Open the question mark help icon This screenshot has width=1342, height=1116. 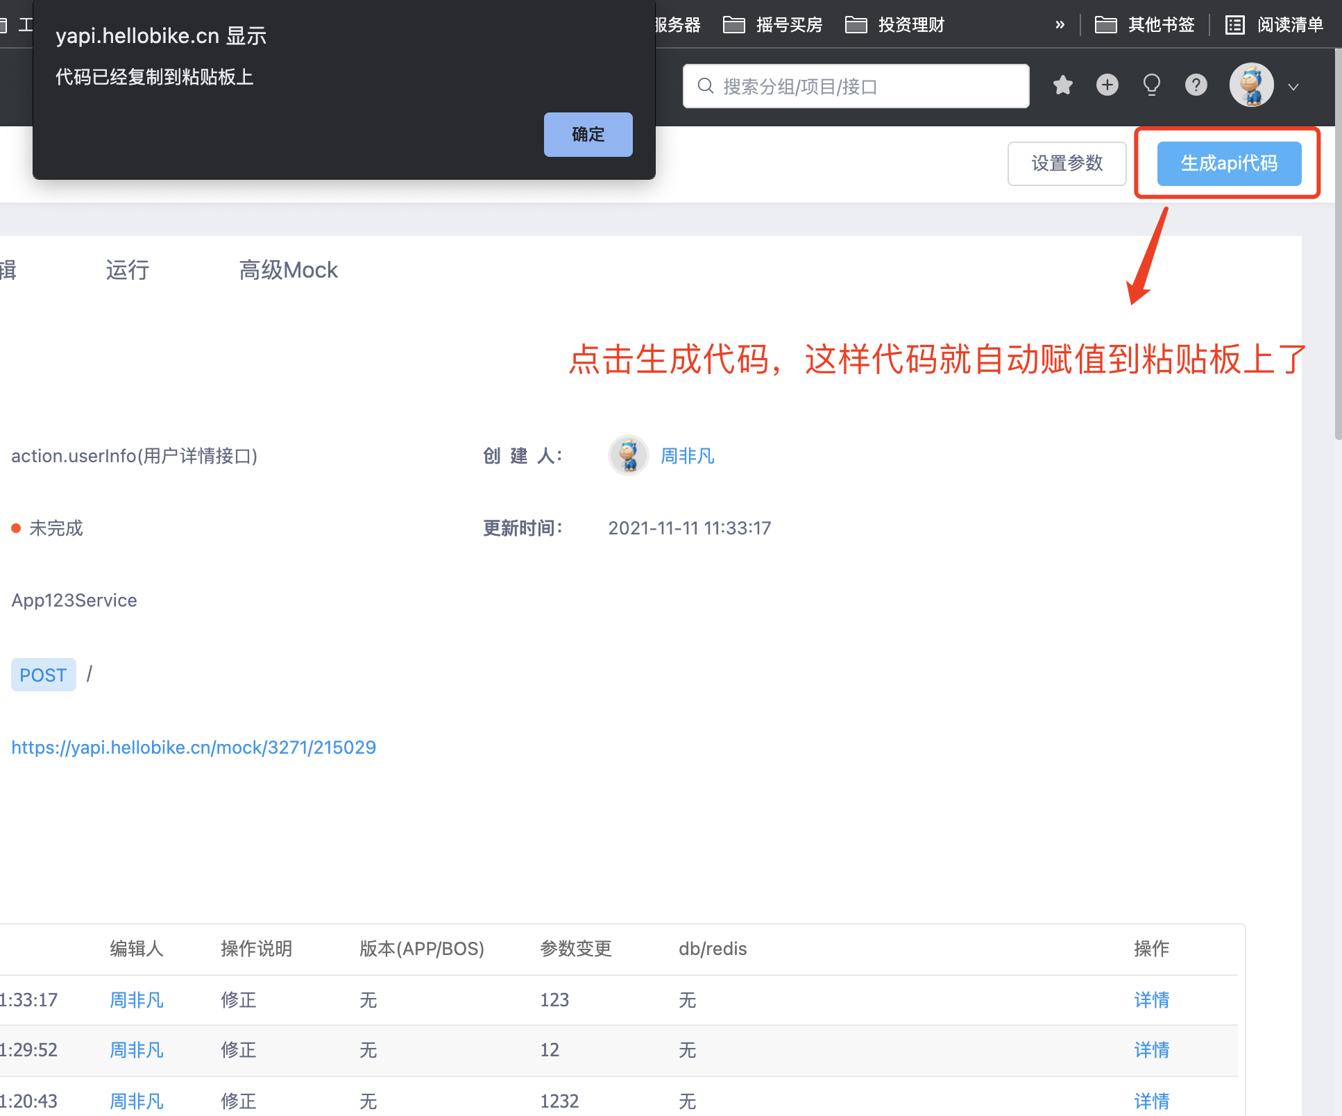tap(1196, 85)
